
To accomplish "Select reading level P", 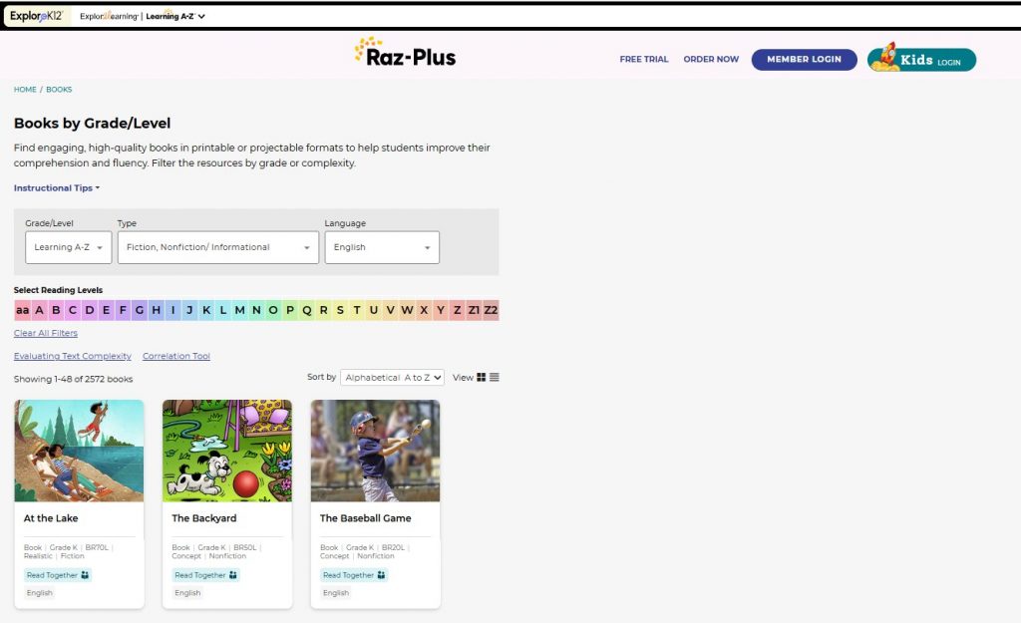I will click(x=290, y=311).
